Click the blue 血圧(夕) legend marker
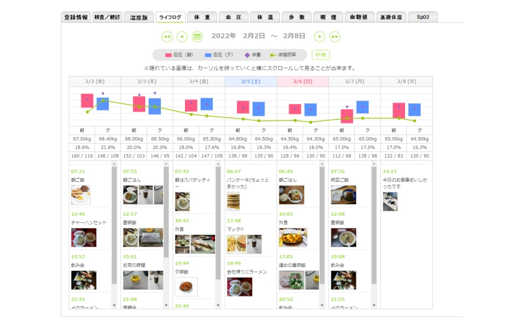This screenshot has width=521, height=325. pyautogui.click(x=208, y=55)
